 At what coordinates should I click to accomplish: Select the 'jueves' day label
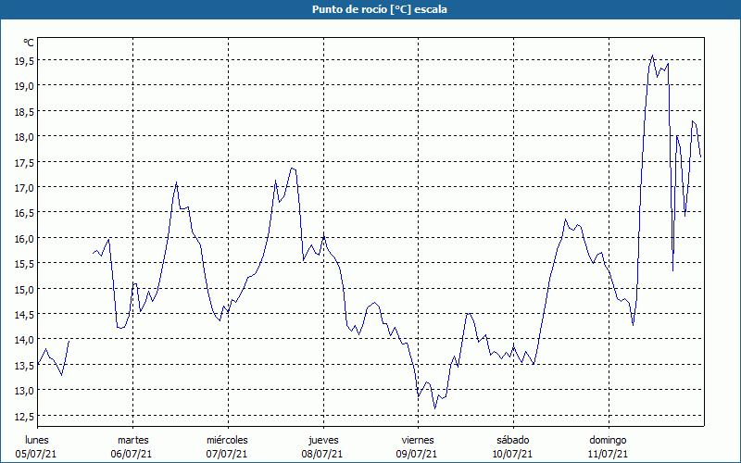pos(323,440)
